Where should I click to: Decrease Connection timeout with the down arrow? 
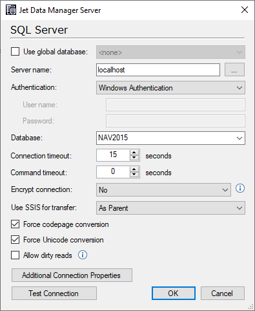pyautogui.click(x=134, y=158)
